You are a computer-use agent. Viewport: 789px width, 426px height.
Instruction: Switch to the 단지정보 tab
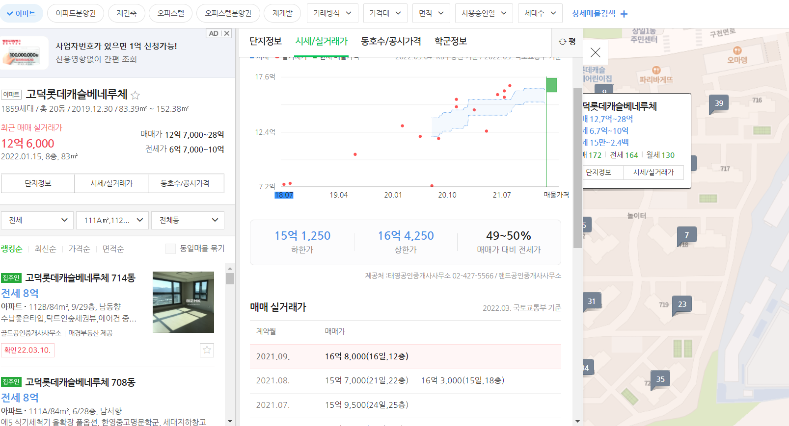(266, 41)
